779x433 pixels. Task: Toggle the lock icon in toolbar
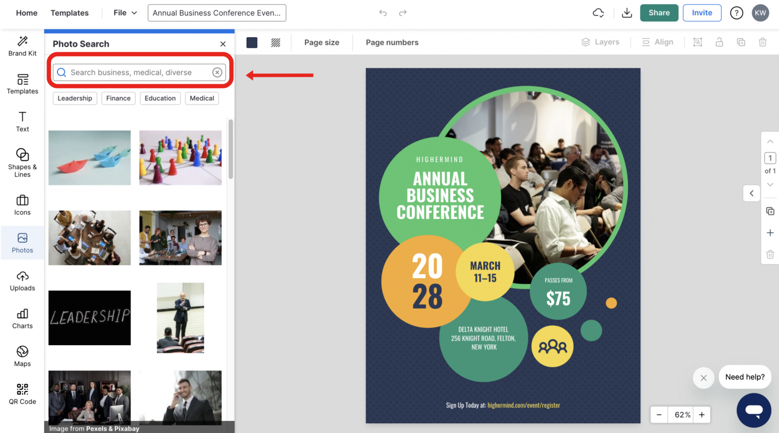(x=719, y=42)
